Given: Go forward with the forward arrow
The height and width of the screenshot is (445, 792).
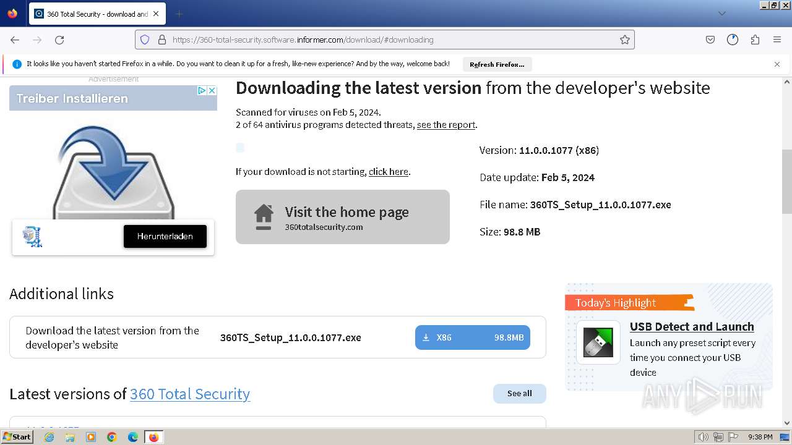Looking at the screenshot, I should click(37, 40).
